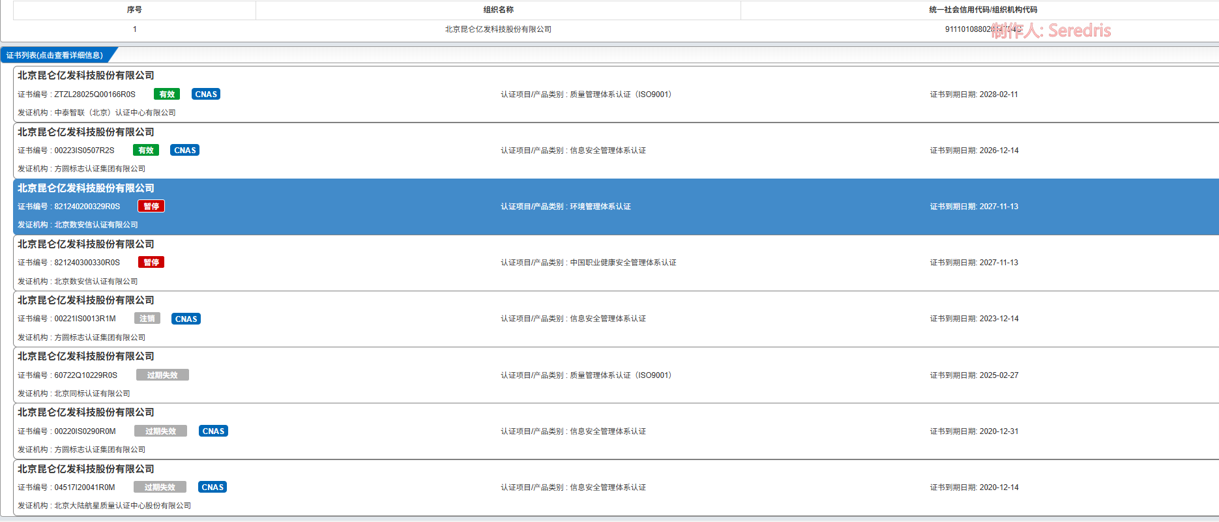Click issuer 北京数安信认证有限公司 in the highlighted row
Viewport: 1219px width, 522px height.
96,225
